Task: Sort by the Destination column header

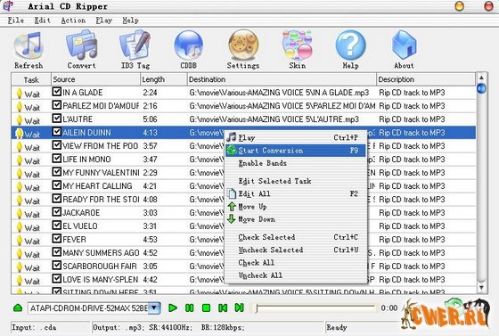Action: click(282, 79)
